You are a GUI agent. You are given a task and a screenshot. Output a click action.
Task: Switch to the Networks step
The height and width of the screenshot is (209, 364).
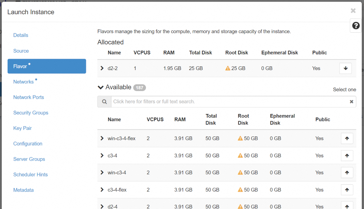click(x=24, y=81)
